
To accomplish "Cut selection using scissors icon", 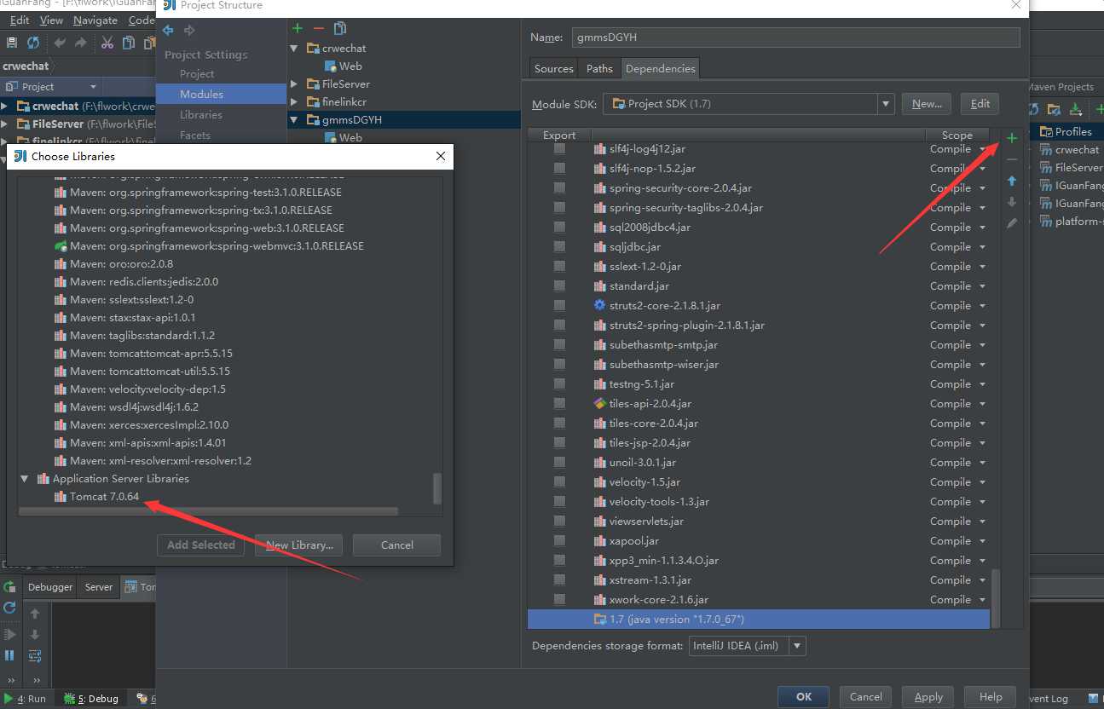I will coord(107,43).
